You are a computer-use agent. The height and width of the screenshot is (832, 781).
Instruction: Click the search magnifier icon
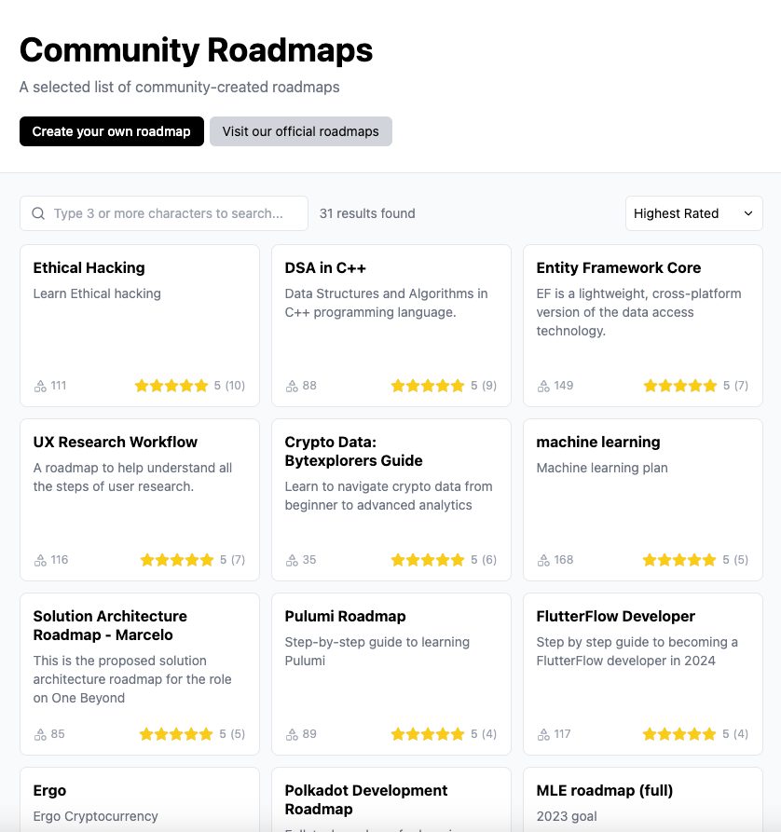(38, 213)
